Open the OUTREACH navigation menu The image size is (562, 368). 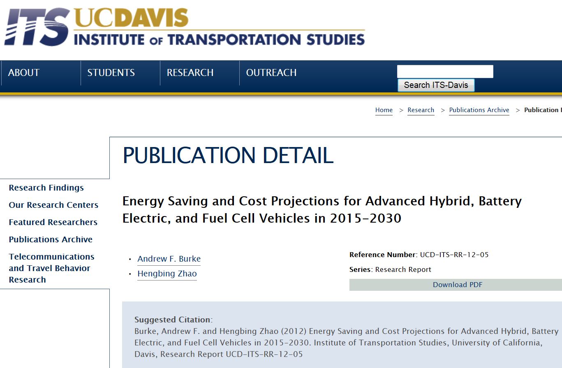pos(271,73)
